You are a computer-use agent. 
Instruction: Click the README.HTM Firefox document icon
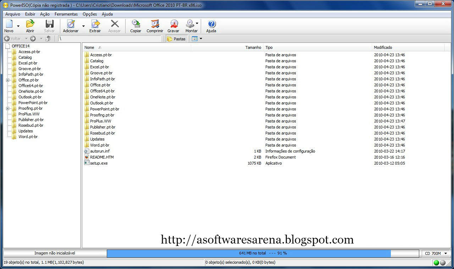pyautogui.click(x=87, y=157)
